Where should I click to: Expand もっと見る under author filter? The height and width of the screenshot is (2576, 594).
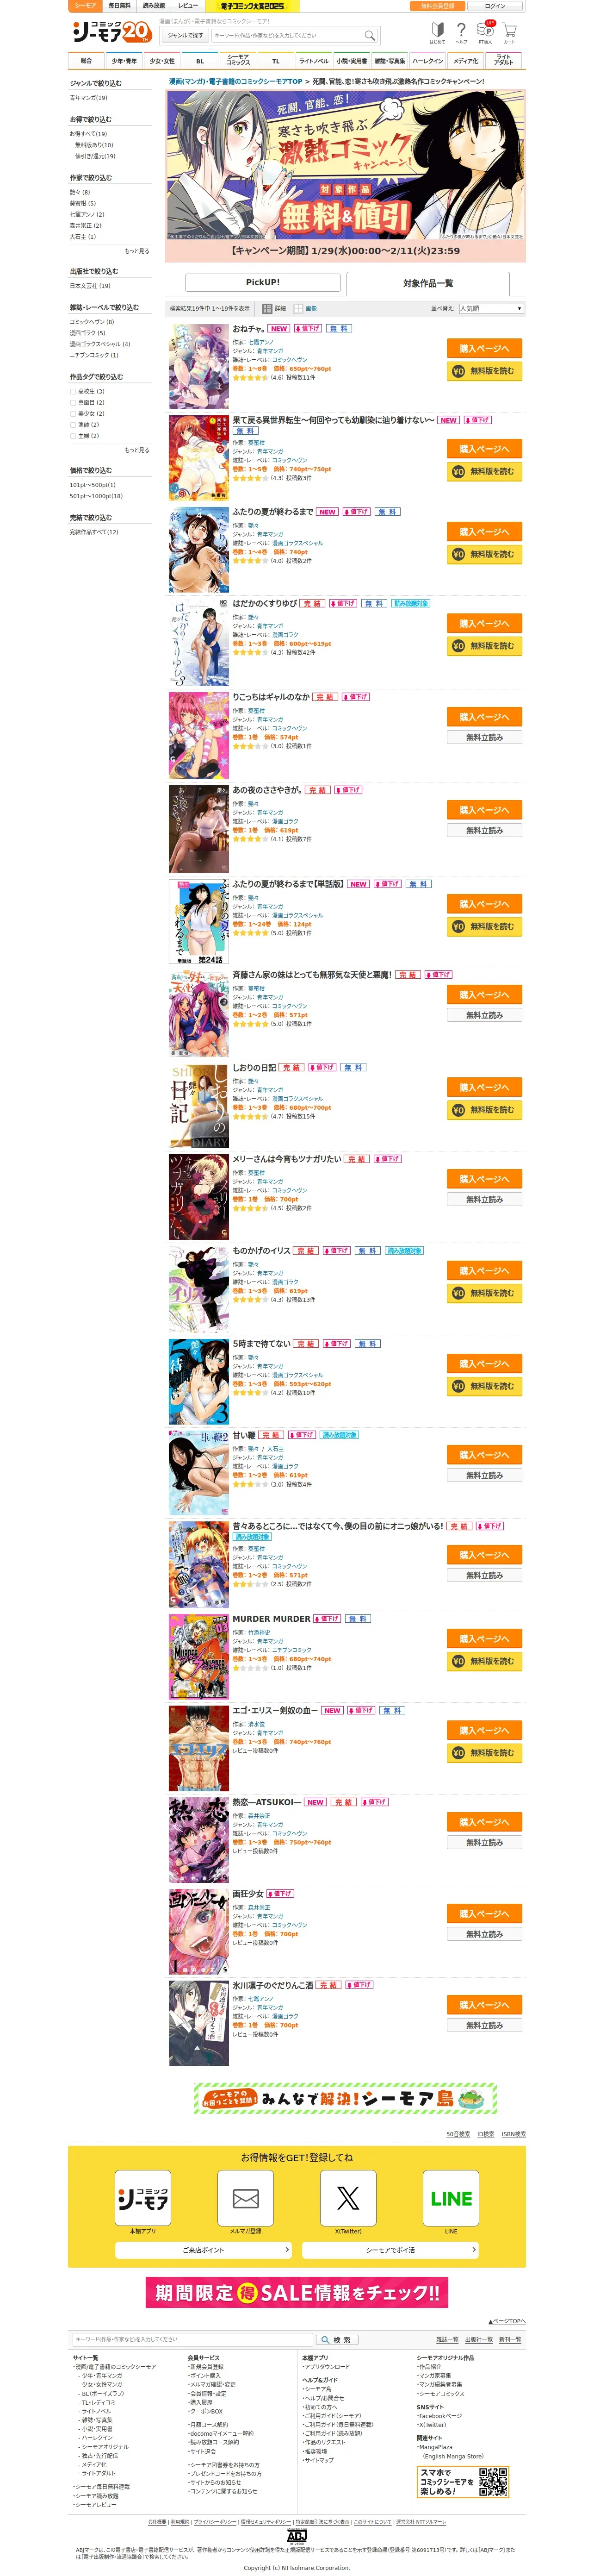pyautogui.click(x=137, y=251)
